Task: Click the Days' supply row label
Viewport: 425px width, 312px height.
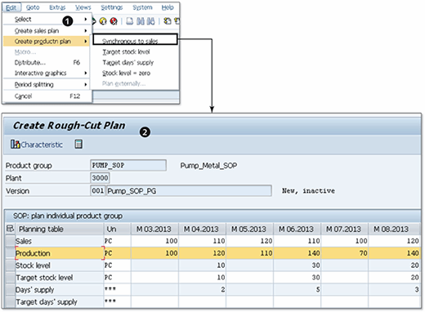Action: (35, 290)
